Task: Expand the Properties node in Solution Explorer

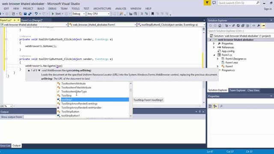Action: [x=214, y=44]
